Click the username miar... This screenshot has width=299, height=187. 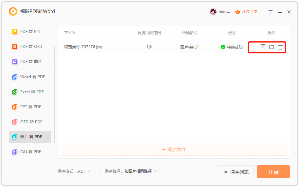pyautogui.click(x=224, y=12)
